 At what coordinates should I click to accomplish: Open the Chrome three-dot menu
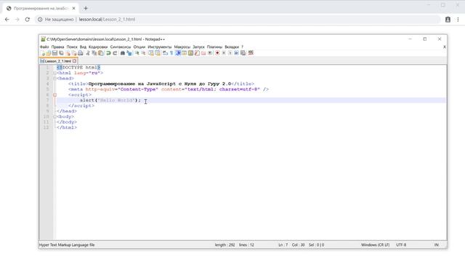point(458,20)
